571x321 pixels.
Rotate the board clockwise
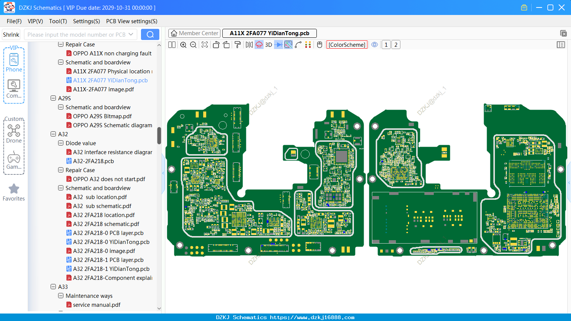pos(226,45)
